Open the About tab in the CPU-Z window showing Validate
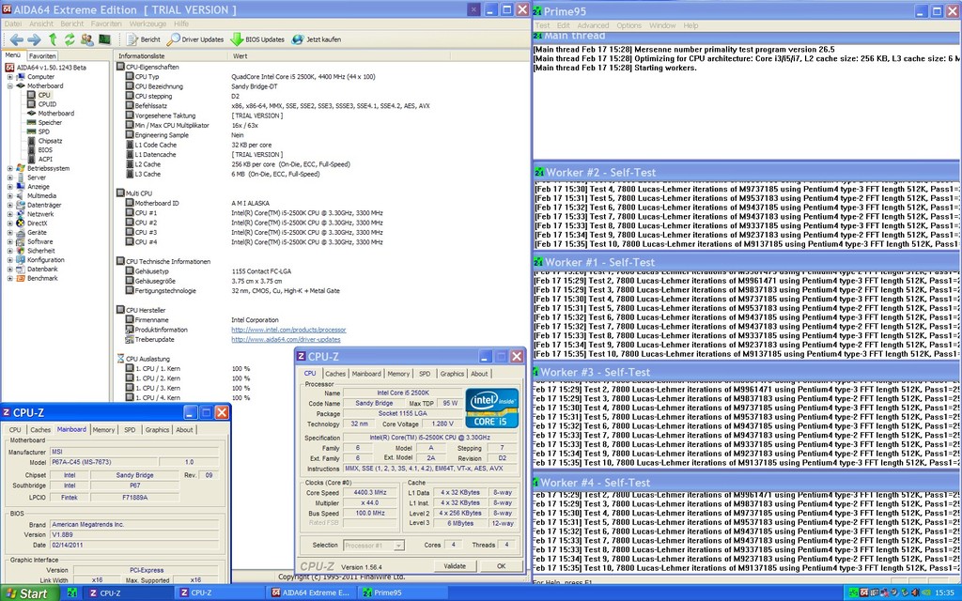962x601 pixels. click(x=479, y=374)
